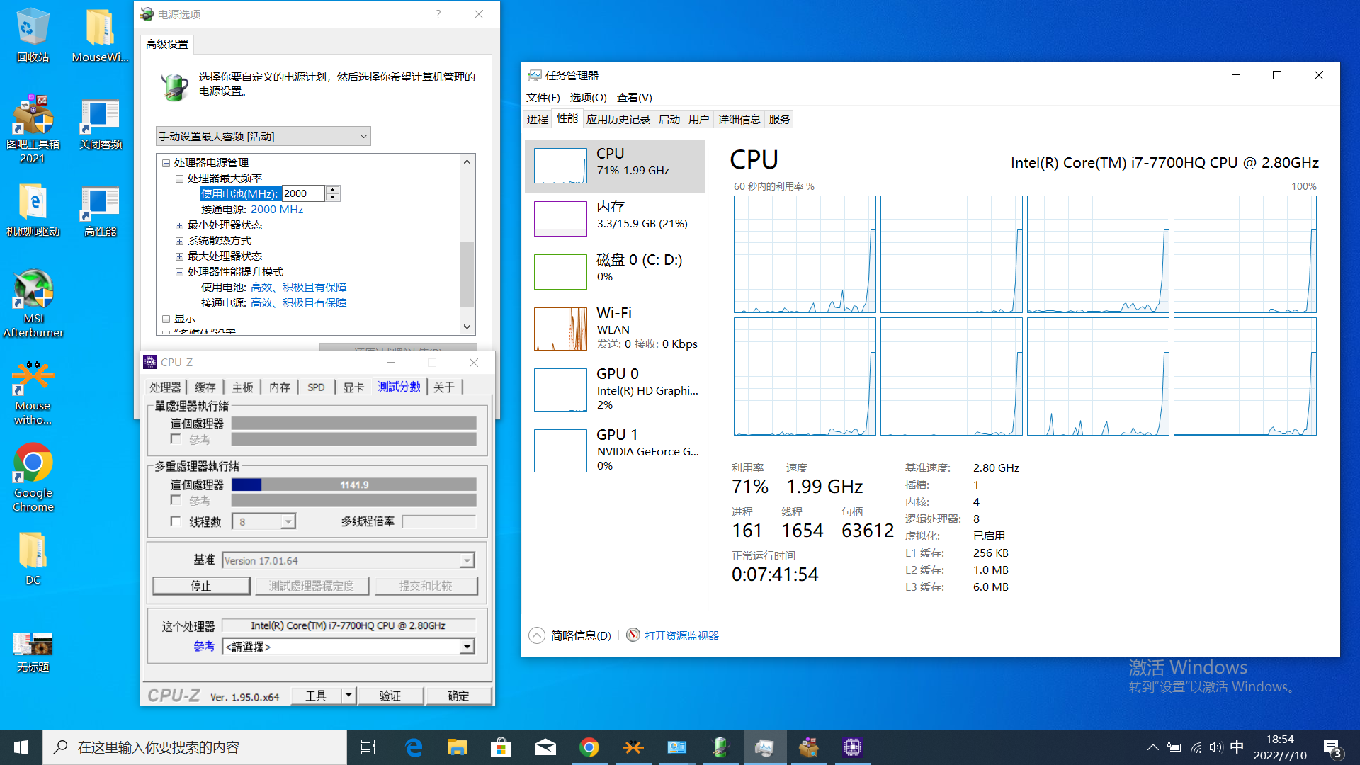Image resolution: width=1360 pixels, height=765 pixels.
Task: Open the power plan dropdown
Action: click(x=263, y=136)
